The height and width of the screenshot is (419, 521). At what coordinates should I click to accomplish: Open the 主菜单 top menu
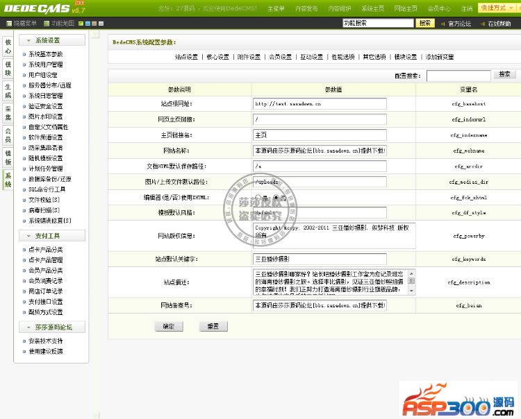pos(276,8)
